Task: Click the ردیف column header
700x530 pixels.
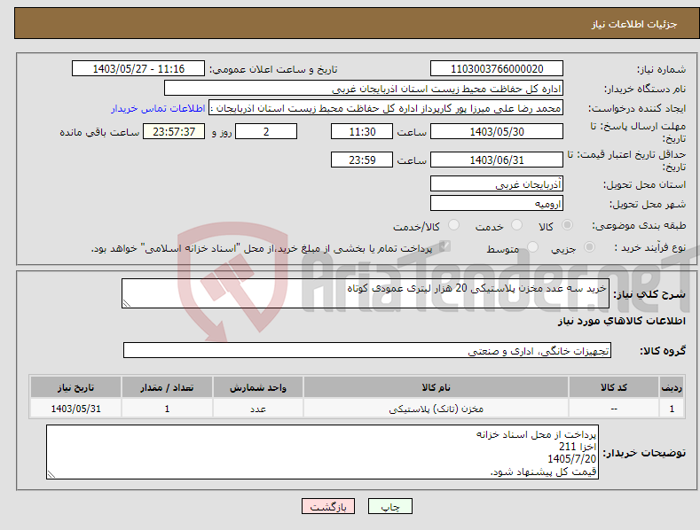Action: tap(672, 387)
